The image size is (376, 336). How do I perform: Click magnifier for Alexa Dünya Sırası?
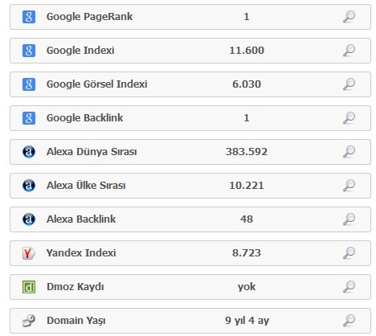349,152
